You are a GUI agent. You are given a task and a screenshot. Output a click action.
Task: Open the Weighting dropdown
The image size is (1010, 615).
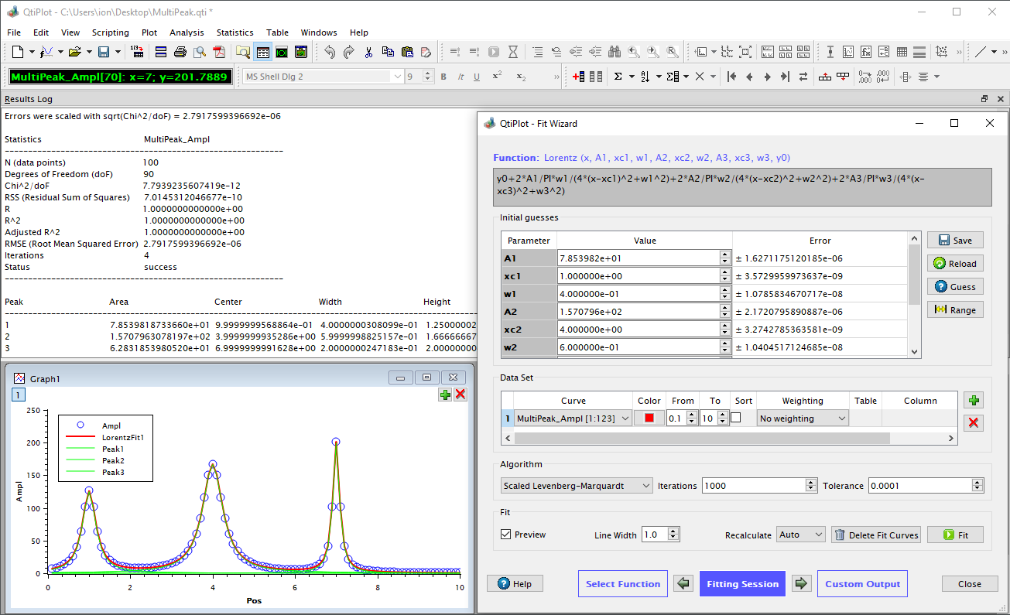tap(803, 419)
